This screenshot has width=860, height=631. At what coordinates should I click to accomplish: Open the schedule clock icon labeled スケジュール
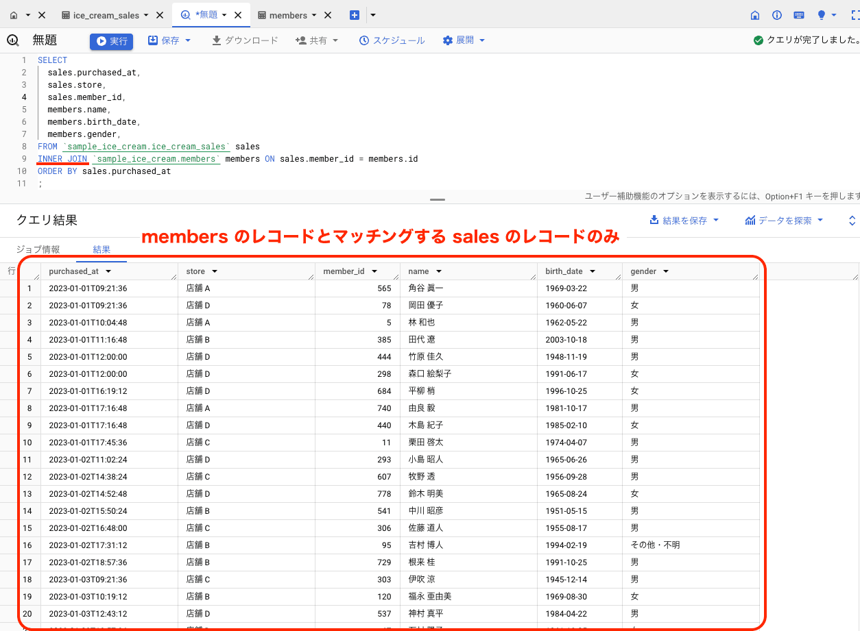click(364, 40)
